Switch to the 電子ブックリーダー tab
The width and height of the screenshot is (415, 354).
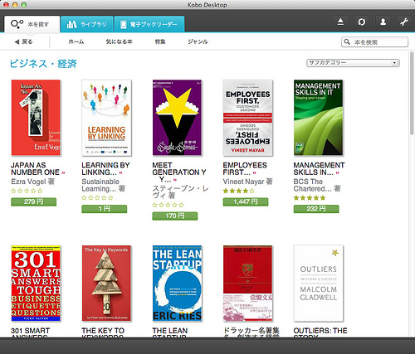tap(149, 24)
